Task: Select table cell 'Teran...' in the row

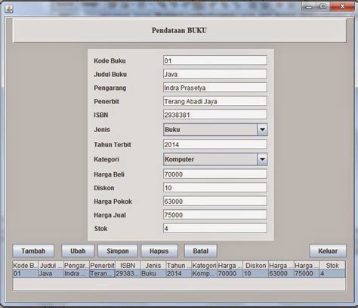Action: (102, 273)
